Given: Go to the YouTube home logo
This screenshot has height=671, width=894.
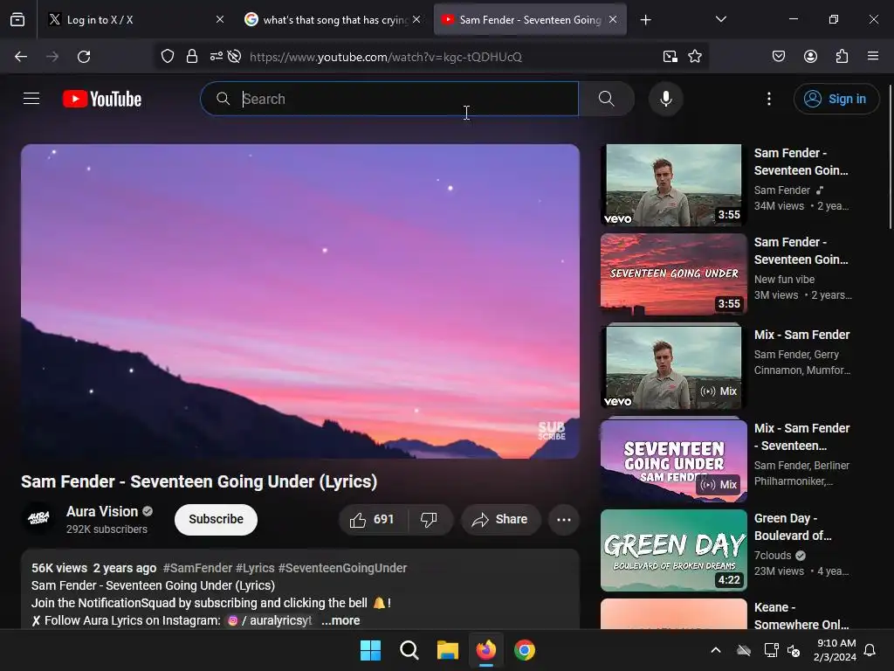Looking at the screenshot, I should point(102,99).
